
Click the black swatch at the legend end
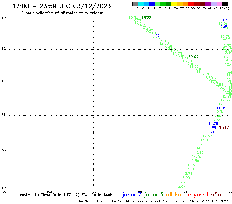[225, 4]
